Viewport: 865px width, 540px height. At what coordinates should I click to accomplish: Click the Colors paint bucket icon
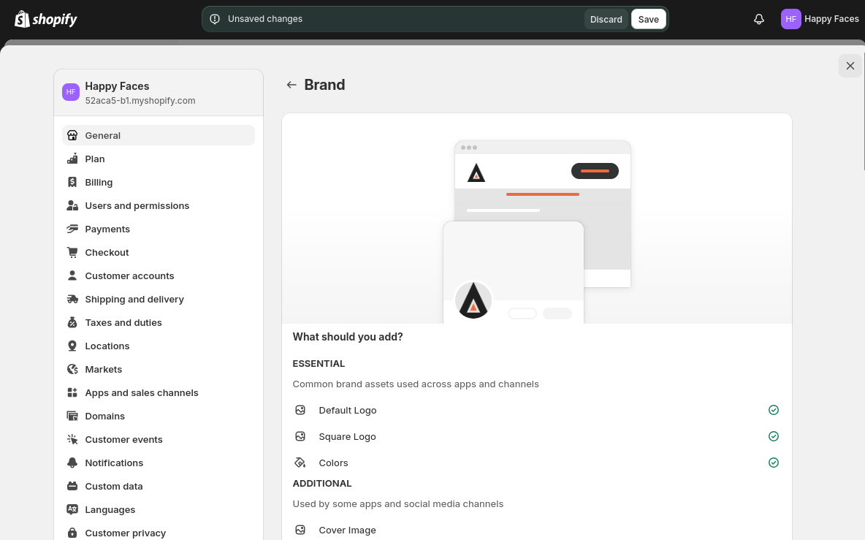[300, 463]
